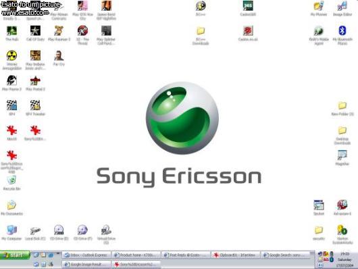Viewport: 358px width, 269px height.
Task: Switch to Clipboard01 - IrfanView taskbar button
Action: coord(236,255)
